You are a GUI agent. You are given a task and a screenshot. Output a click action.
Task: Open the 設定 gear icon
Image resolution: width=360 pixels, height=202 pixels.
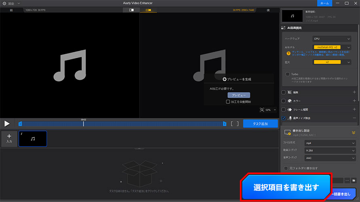pos(4,4)
